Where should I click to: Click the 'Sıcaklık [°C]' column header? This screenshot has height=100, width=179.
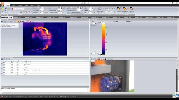point(9,61)
